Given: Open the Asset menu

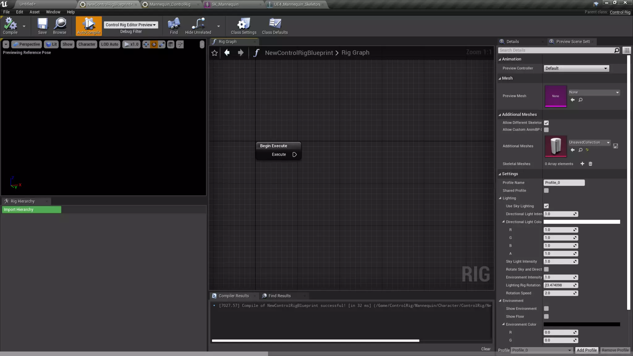Looking at the screenshot, I should click(x=34, y=12).
